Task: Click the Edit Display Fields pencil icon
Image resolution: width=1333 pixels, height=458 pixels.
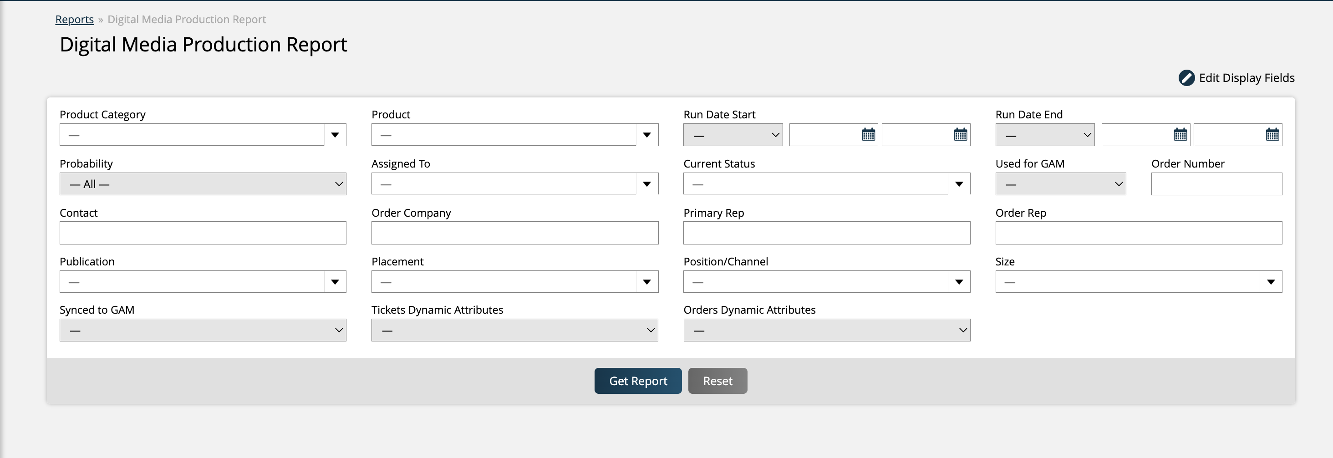Action: tap(1186, 78)
